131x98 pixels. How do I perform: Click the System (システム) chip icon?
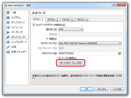pyautogui.click(x=8, y=17)
